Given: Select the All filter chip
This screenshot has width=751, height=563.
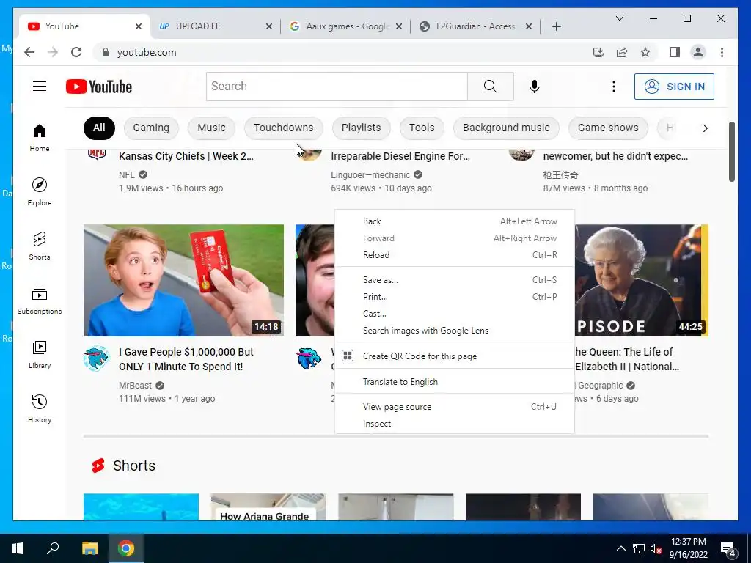Looking at the screenshot, I should 99,128.
